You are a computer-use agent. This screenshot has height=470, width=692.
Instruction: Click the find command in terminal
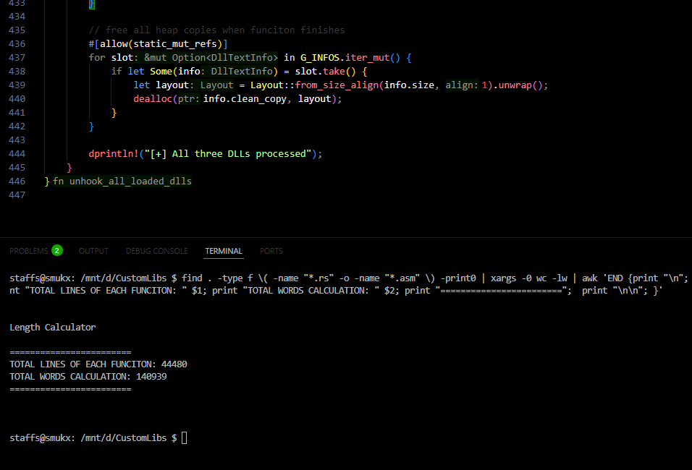(x=192, y=278)
